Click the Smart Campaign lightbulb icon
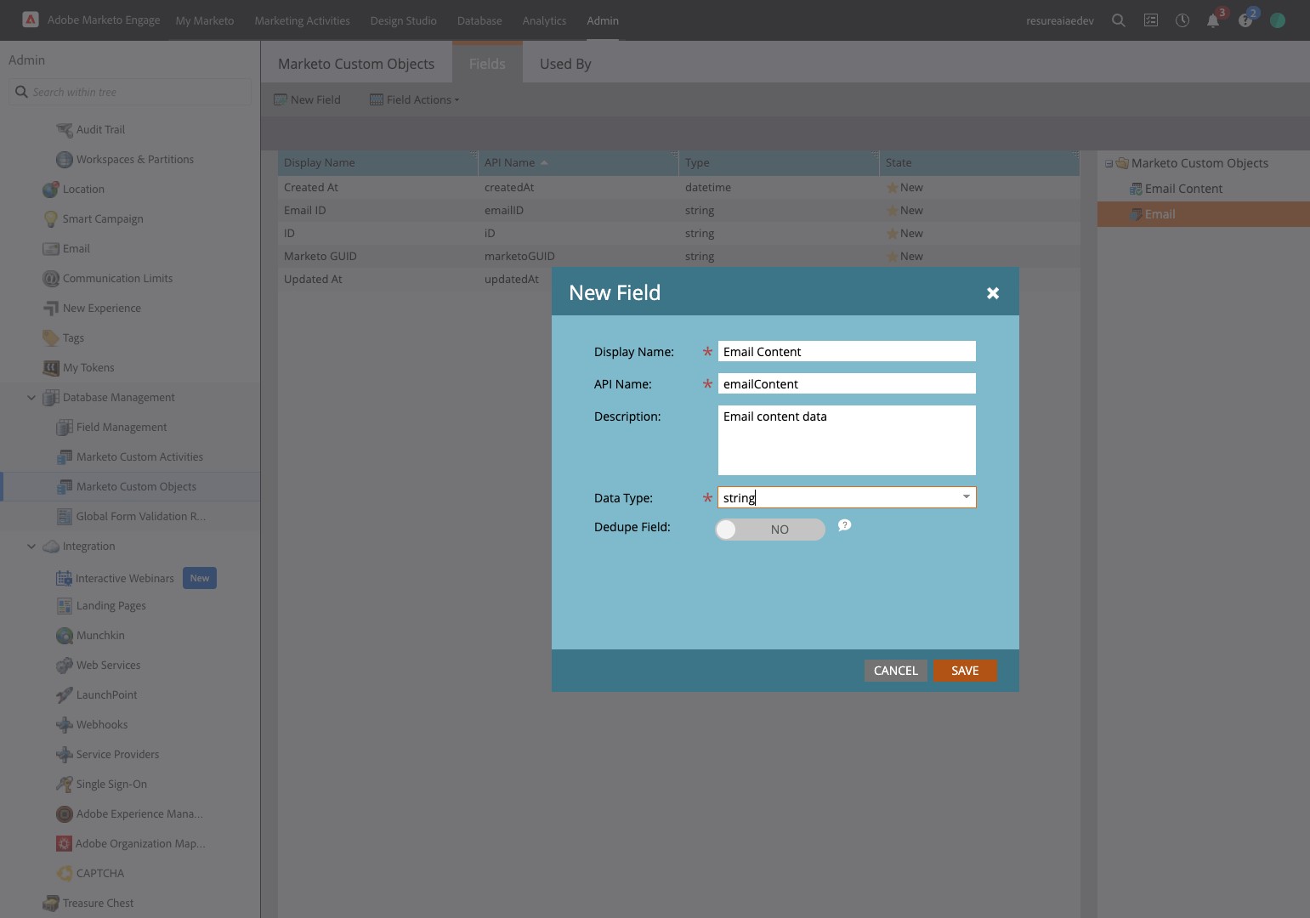Screen dimensions: 1310x918 point(51,219)
